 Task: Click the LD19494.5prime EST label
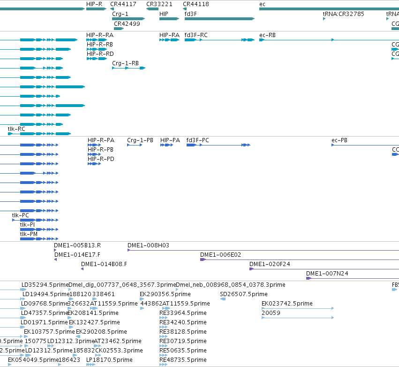(x=46, y=294)
